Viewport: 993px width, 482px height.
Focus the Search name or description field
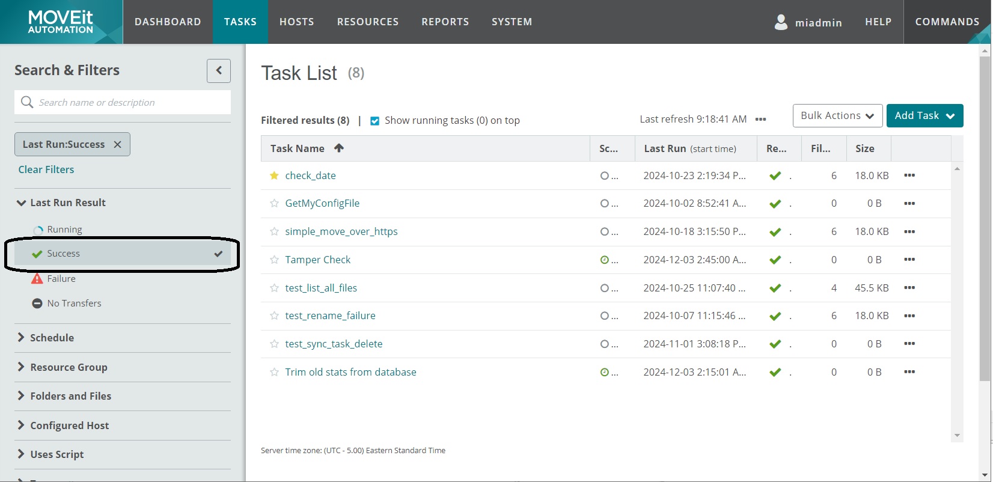point(123,102)
